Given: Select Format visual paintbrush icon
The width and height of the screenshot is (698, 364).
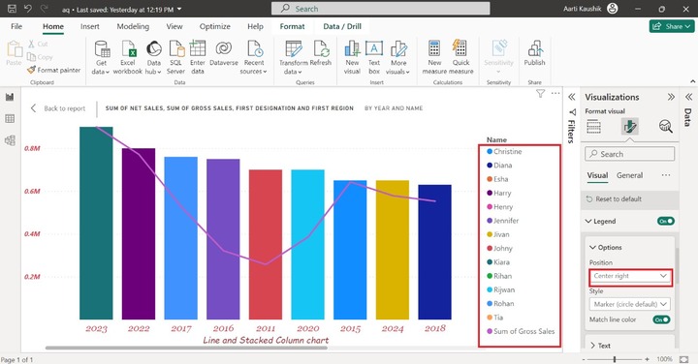Looking at the screenshot, I should (x=630, y=127).
